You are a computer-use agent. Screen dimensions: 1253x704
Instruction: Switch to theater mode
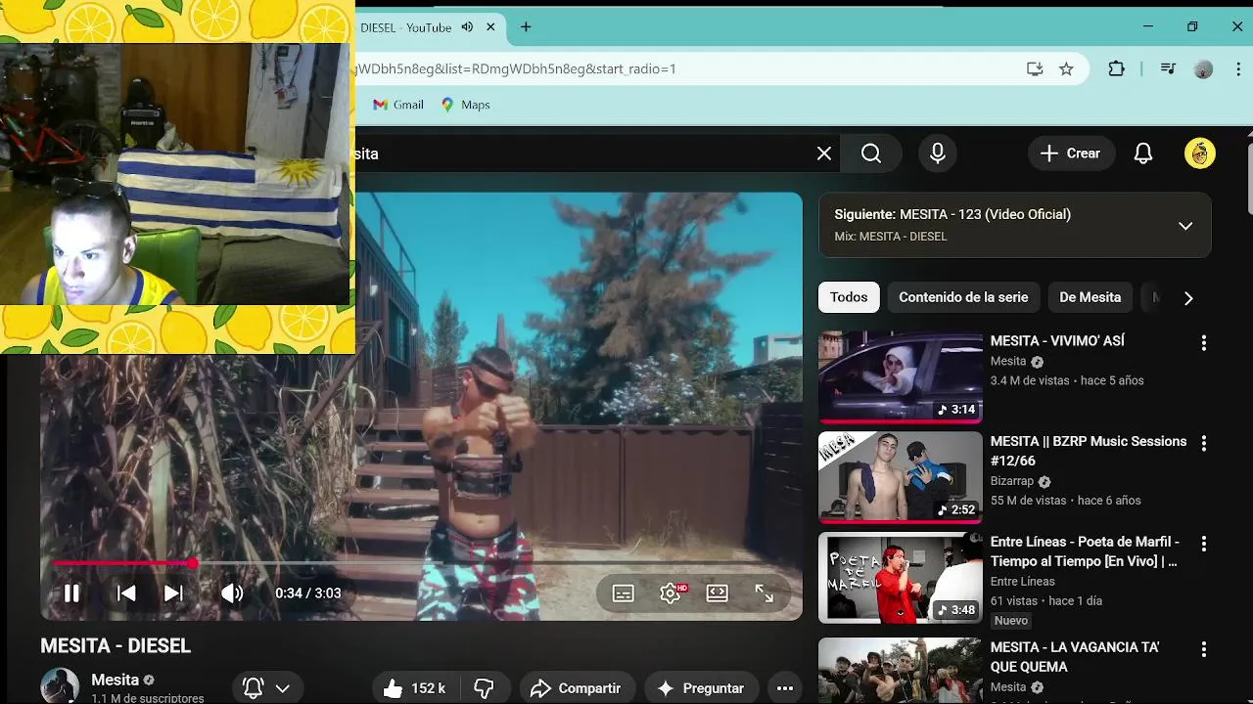(718, 594)
